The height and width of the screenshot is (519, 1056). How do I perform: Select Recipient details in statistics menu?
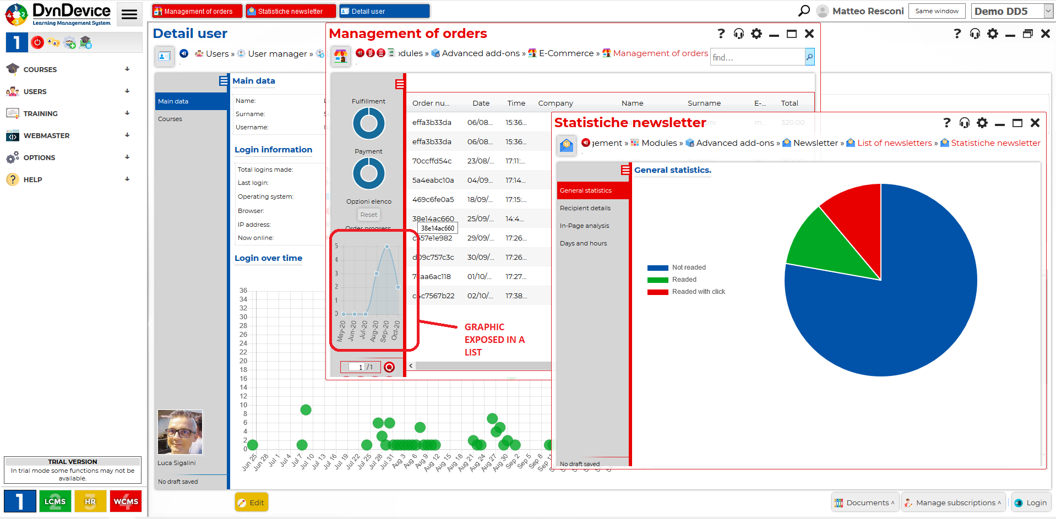[x=585, y=208]
